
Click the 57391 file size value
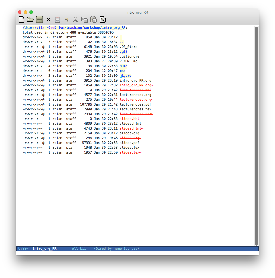point(87,143)
